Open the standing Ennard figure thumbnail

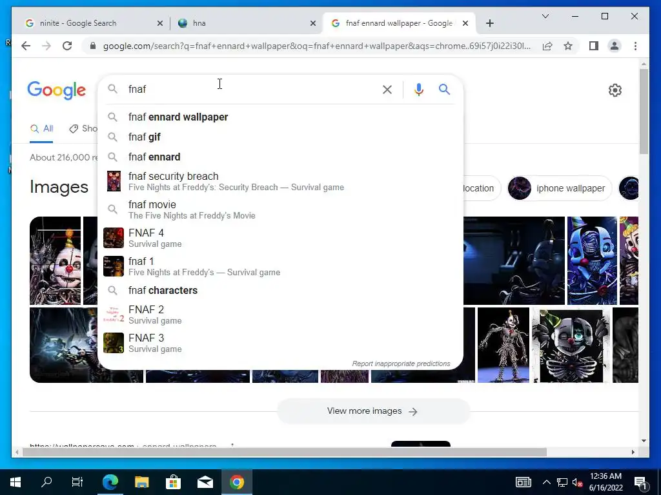(503, 345)
